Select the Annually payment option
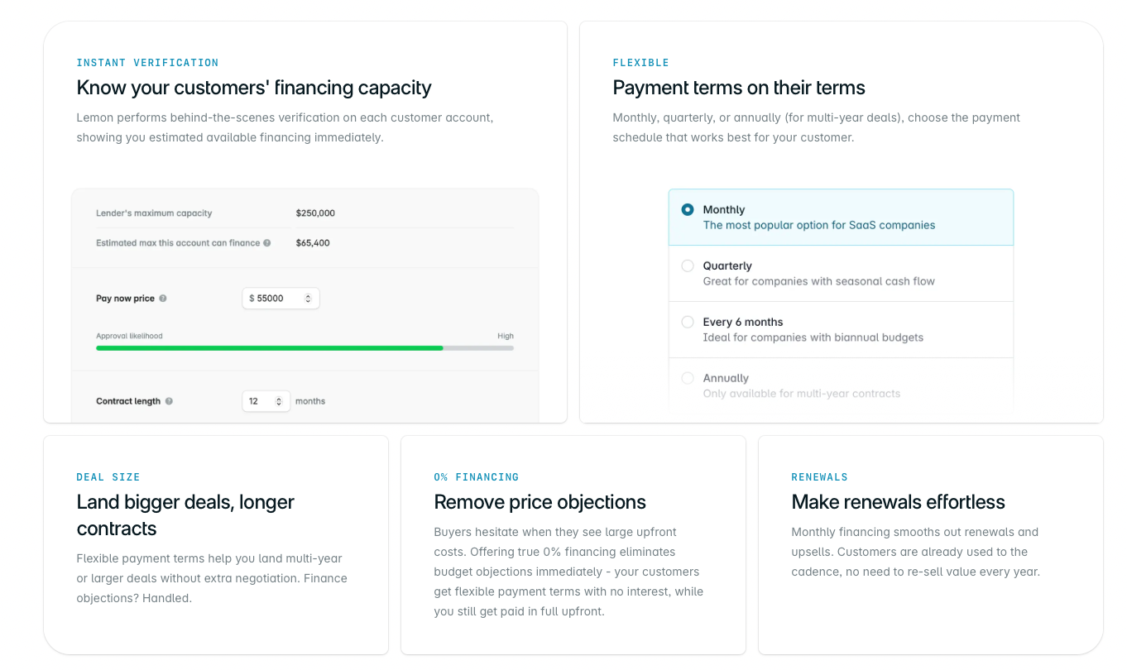Image resolution: width=1127 pixels, height=670 pixels. 688,378
